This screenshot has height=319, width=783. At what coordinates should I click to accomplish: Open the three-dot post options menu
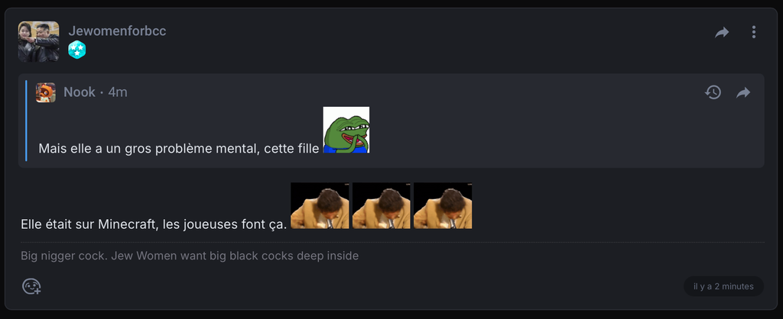[754, 32]
